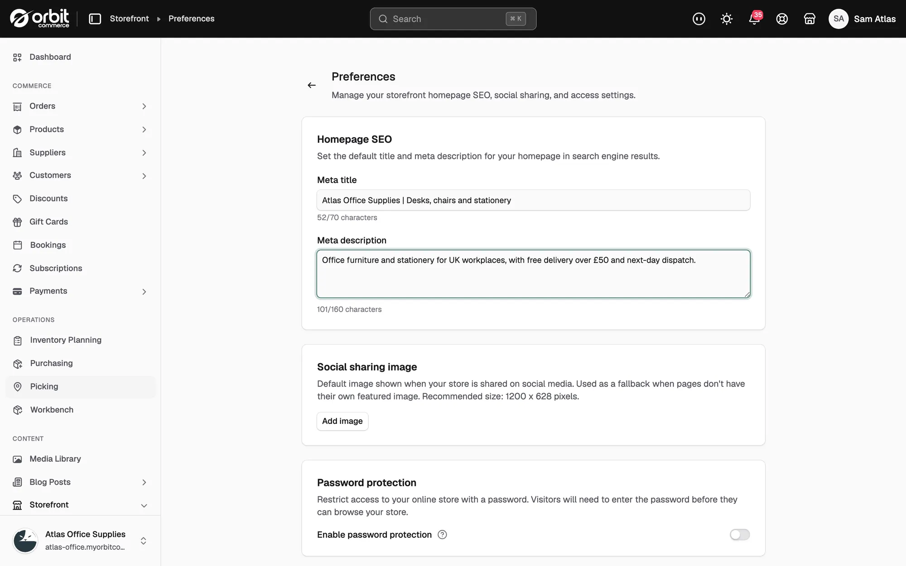The height and width of the screenshot is (566, 906).
Task: Click the meta description resize handle
Action: (747, 294)
